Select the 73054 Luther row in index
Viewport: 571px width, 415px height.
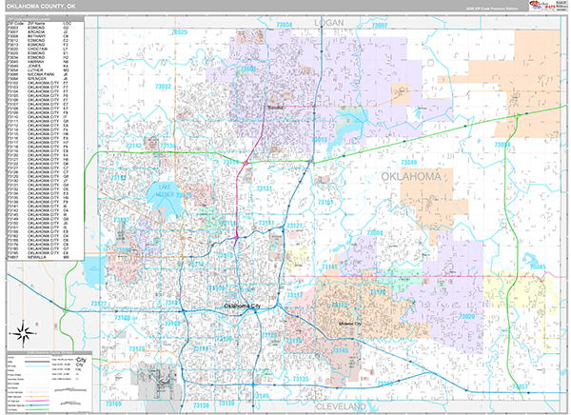[38, 69]
